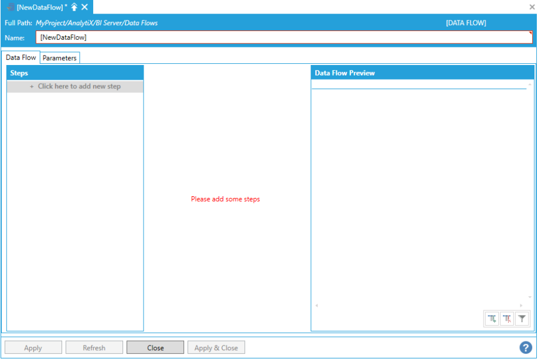The height and width of the screenshot is (359, 538).
Task: Click the up-arrow undock icon on the NewDataFlow tab
Action: pos(74,7)
